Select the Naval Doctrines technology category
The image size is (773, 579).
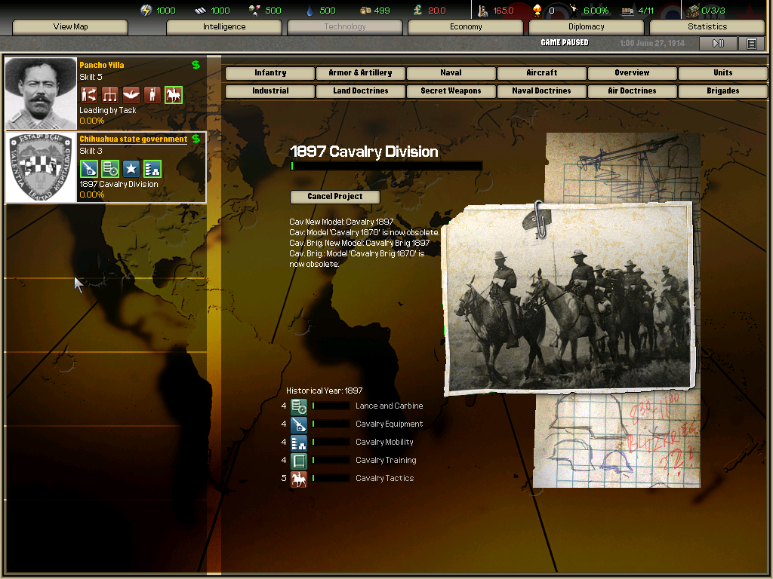[x=541, y=91]
